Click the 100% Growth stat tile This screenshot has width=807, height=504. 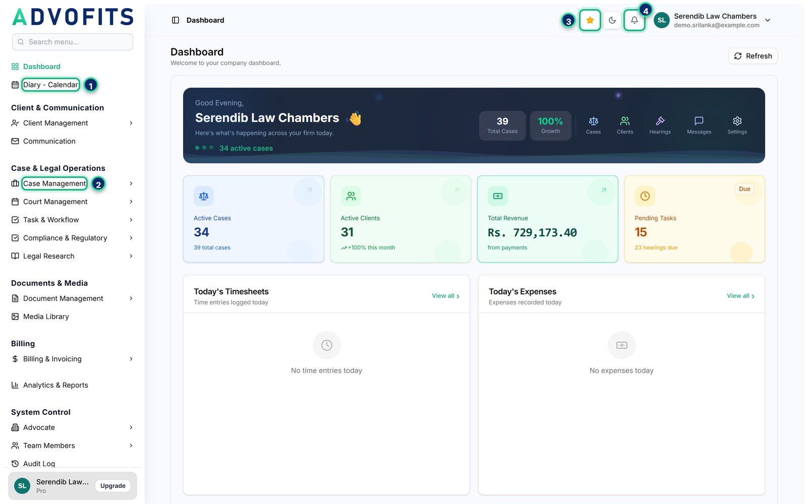(x=550, y=125)
